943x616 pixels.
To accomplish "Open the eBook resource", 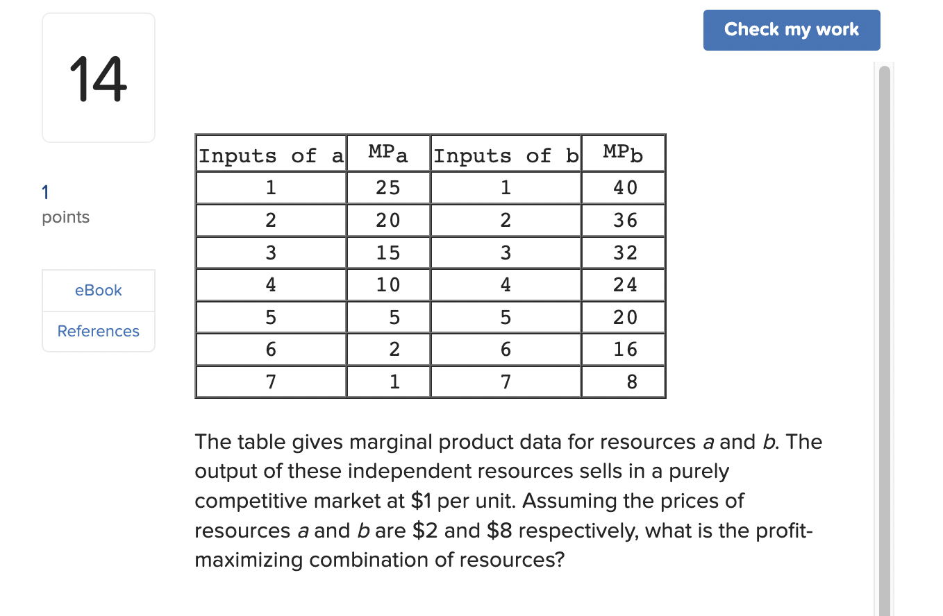I will 98,290.
